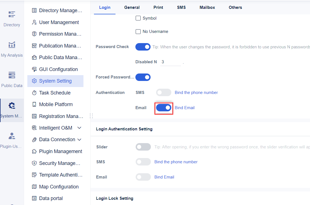Check the No Username checkbox
This screenshot has height=205, width=310.
tap(138, 31)
